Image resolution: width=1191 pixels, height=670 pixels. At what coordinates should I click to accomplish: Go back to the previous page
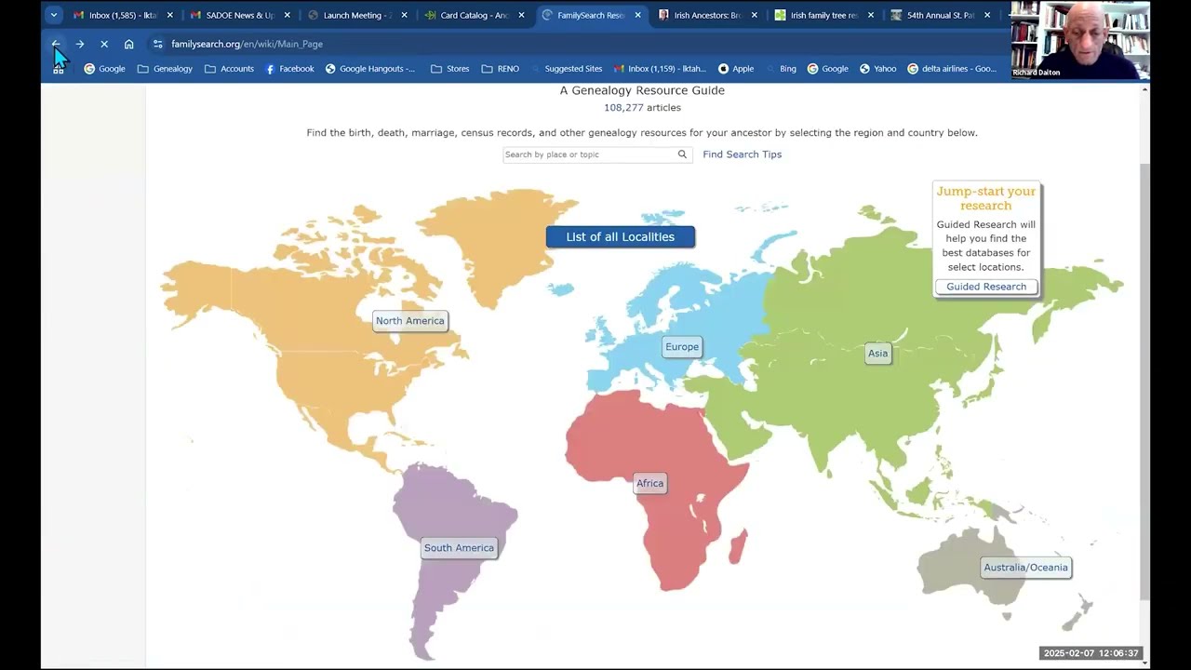[x=56, y=44]
